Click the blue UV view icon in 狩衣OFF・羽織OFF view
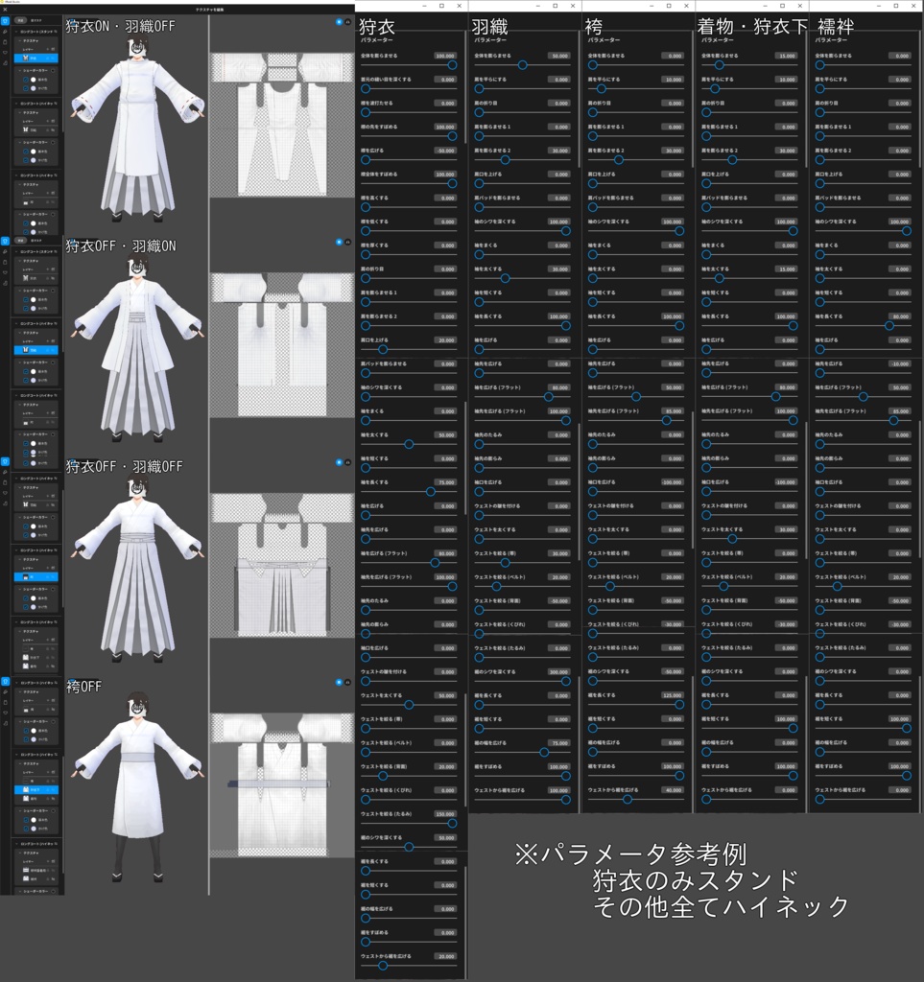924x982 pixels. point(339,462)
